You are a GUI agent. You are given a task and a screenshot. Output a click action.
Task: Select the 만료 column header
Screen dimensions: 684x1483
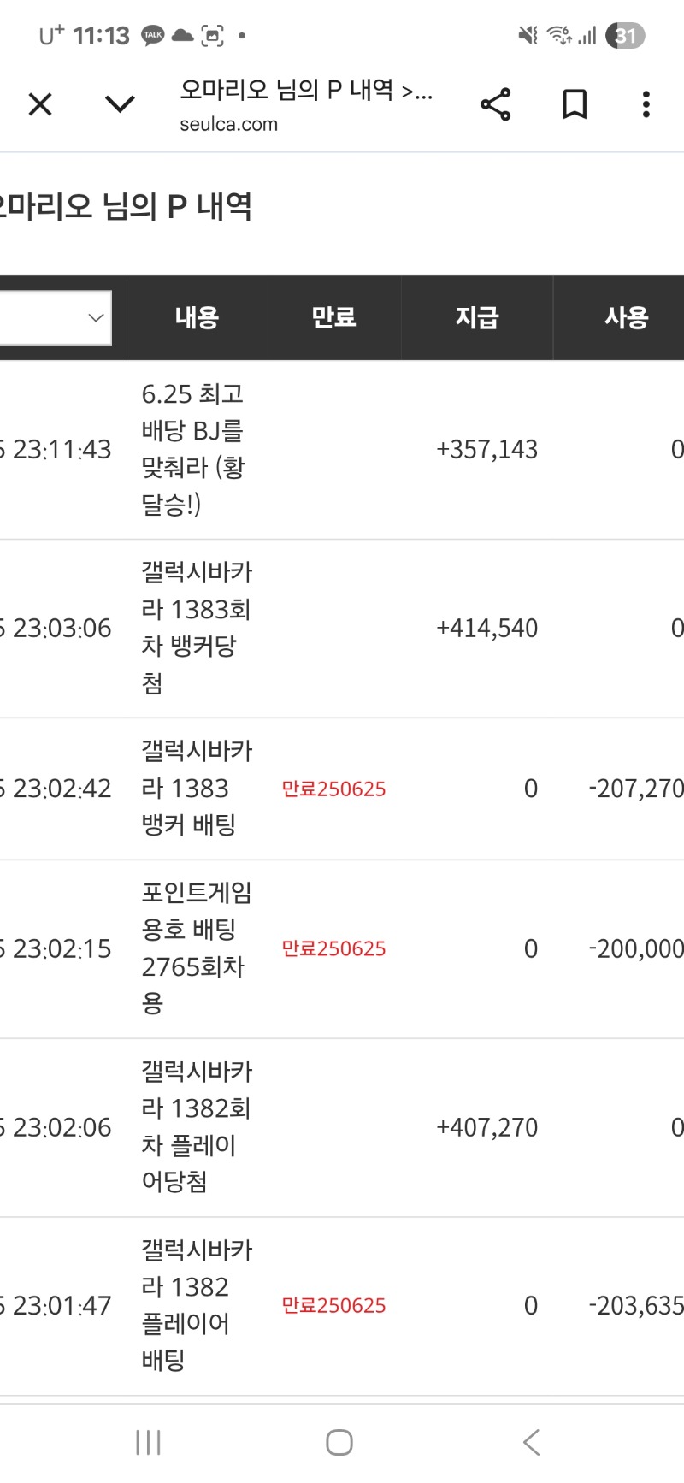coord(333,318)
